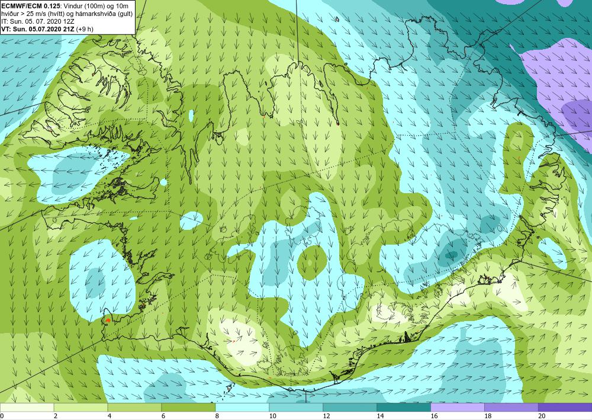This screenshot has height=420, width=592.
Task: Click the legend scale label '18'
Action: coord(488,416)
